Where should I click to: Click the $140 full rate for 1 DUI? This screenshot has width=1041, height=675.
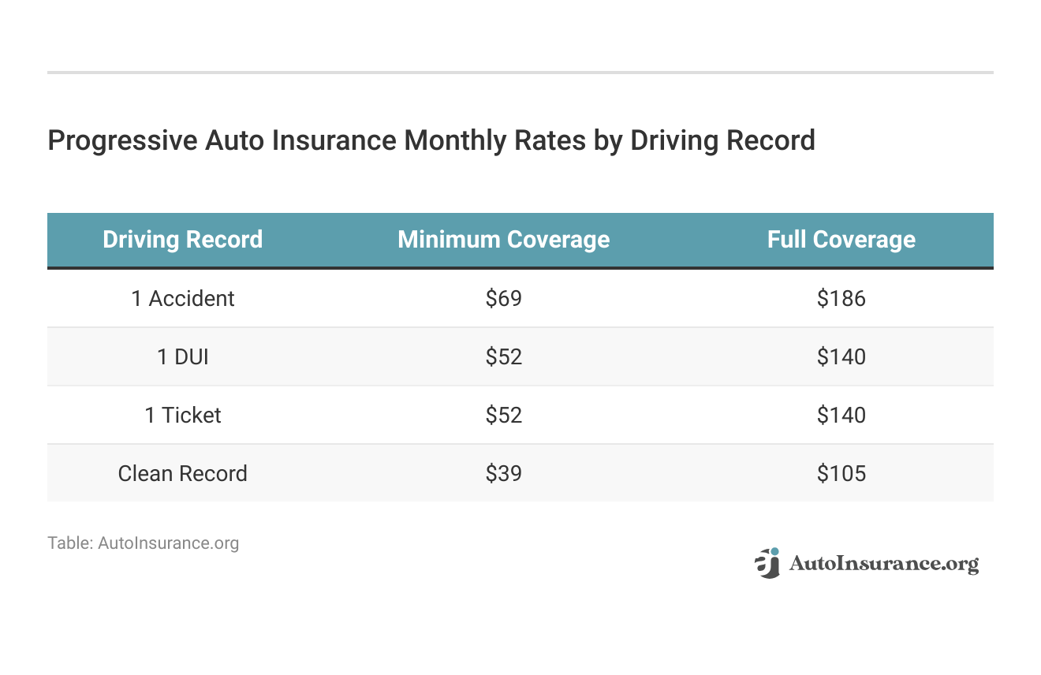841,357
